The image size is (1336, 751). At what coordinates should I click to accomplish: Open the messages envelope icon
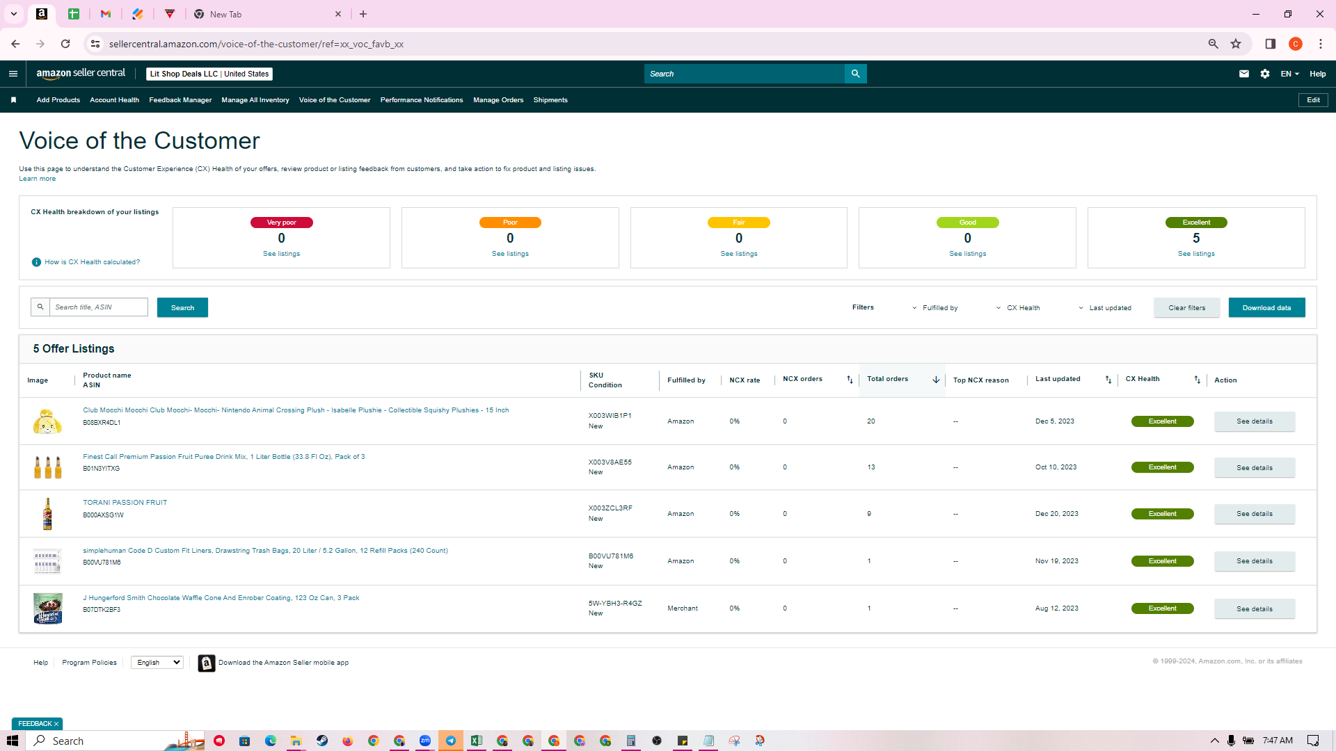click(1244, 74)
